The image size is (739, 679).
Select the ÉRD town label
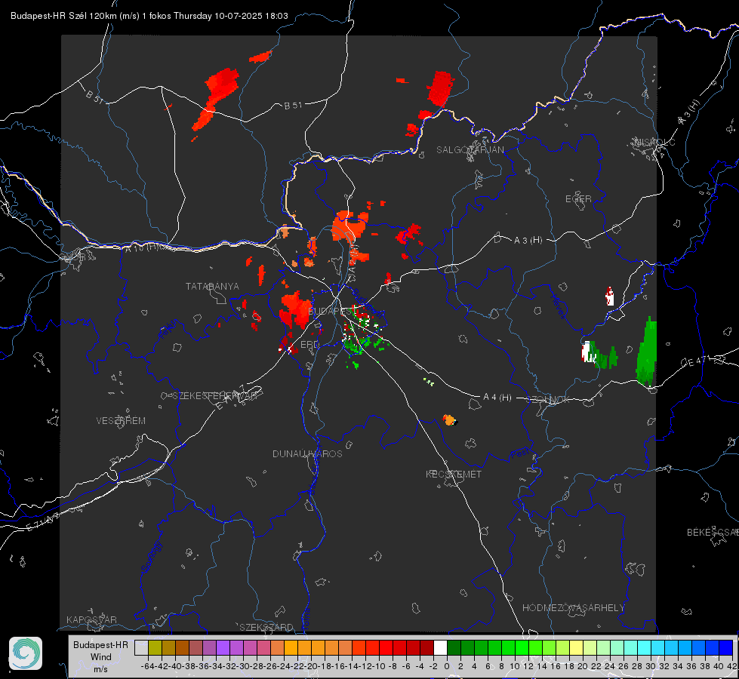point(309,345)
